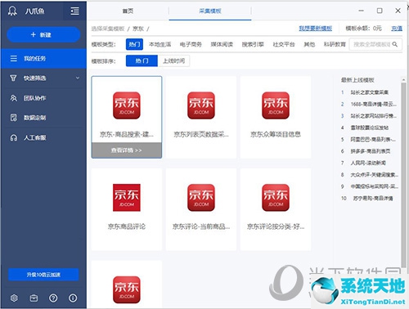Image resolution: width=409 pixels, height=309 pixels.
Task: Select 本地生活 template type
Action: pos(160,44)
